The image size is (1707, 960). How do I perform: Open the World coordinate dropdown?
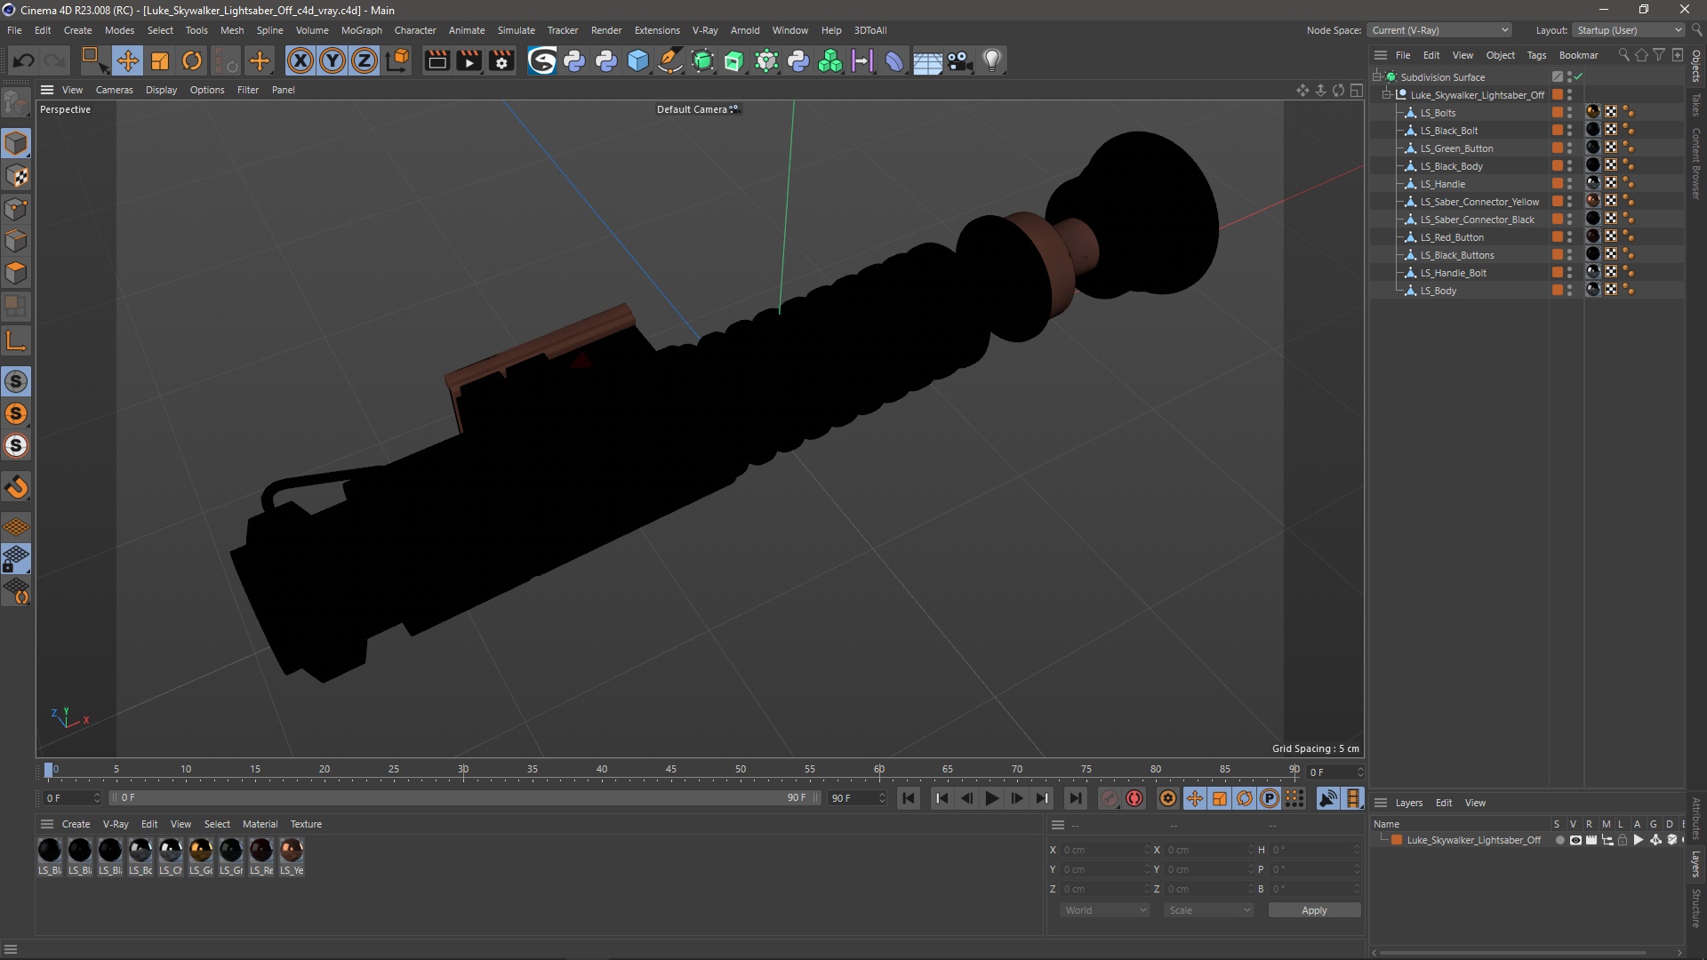tap(1105, 910)
